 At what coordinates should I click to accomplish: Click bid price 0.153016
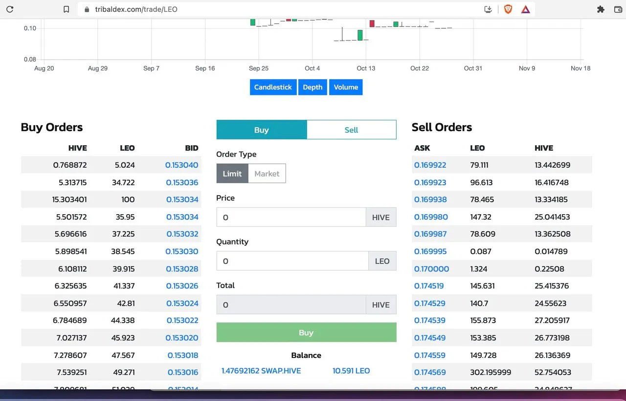[183, 372]
